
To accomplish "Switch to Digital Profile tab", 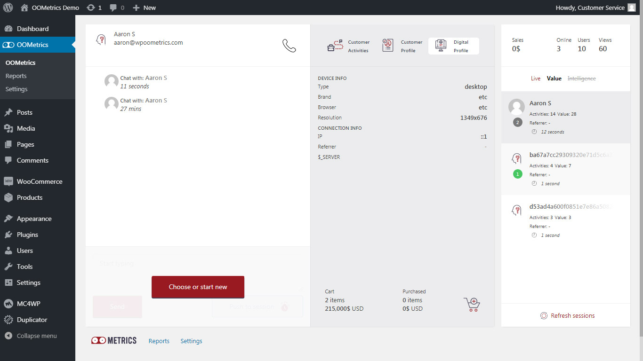I will click(x=454, y=46).
